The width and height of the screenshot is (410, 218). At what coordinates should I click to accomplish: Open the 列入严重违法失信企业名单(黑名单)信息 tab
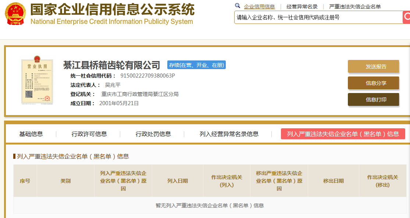click(343, 134)
